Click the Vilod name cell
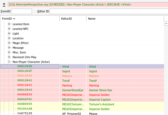 125,67
